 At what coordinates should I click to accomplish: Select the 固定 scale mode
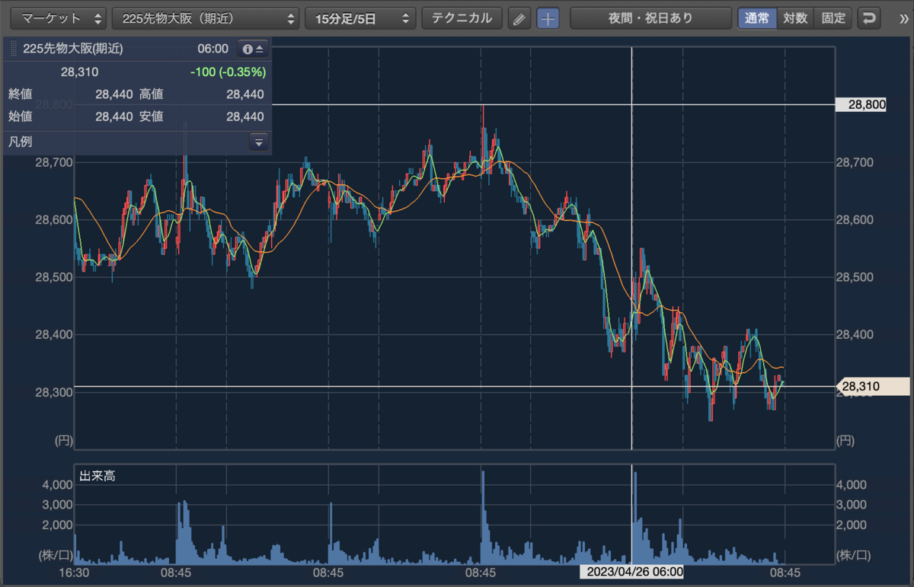833,19
